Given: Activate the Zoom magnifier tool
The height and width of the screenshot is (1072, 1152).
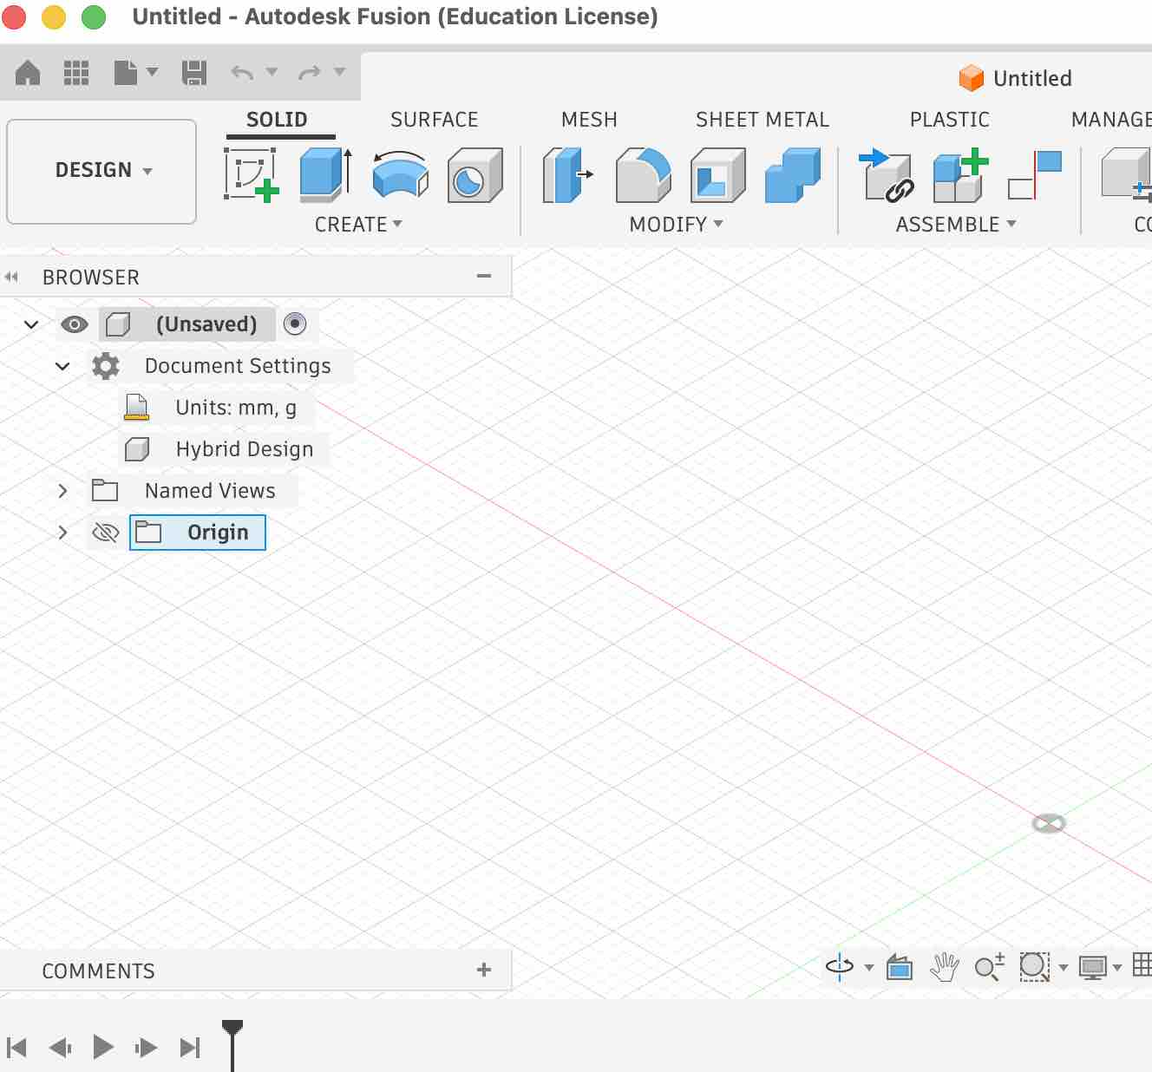Looking at the screenshot, I should pyautogui.click(x=990, y=966).
